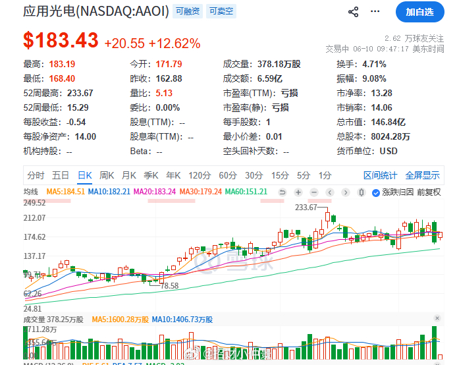457x365 pixels.
Task: Click the MA5:184.51 moving average label
Action: pos(66,192)
